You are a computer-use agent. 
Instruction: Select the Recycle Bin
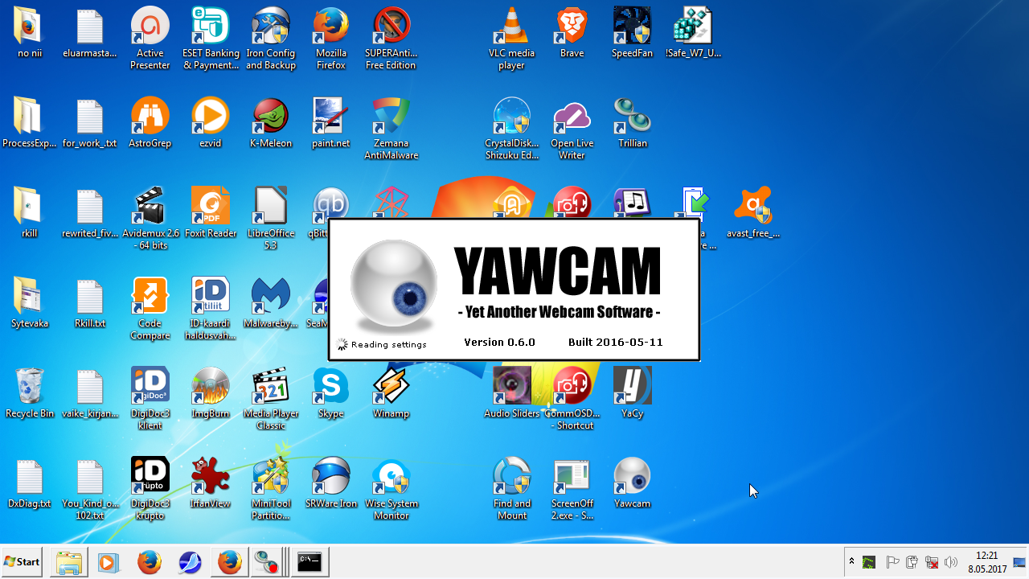30,393
